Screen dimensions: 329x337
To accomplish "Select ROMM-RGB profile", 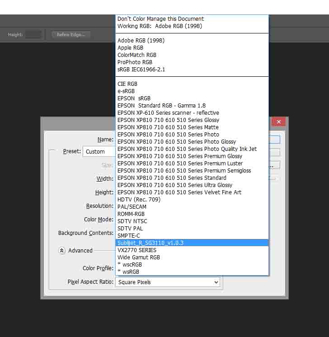I will 192,214.
